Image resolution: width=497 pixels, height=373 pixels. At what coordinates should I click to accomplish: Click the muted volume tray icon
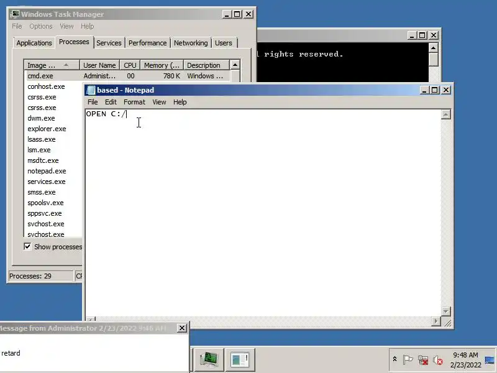click(438, 360)
